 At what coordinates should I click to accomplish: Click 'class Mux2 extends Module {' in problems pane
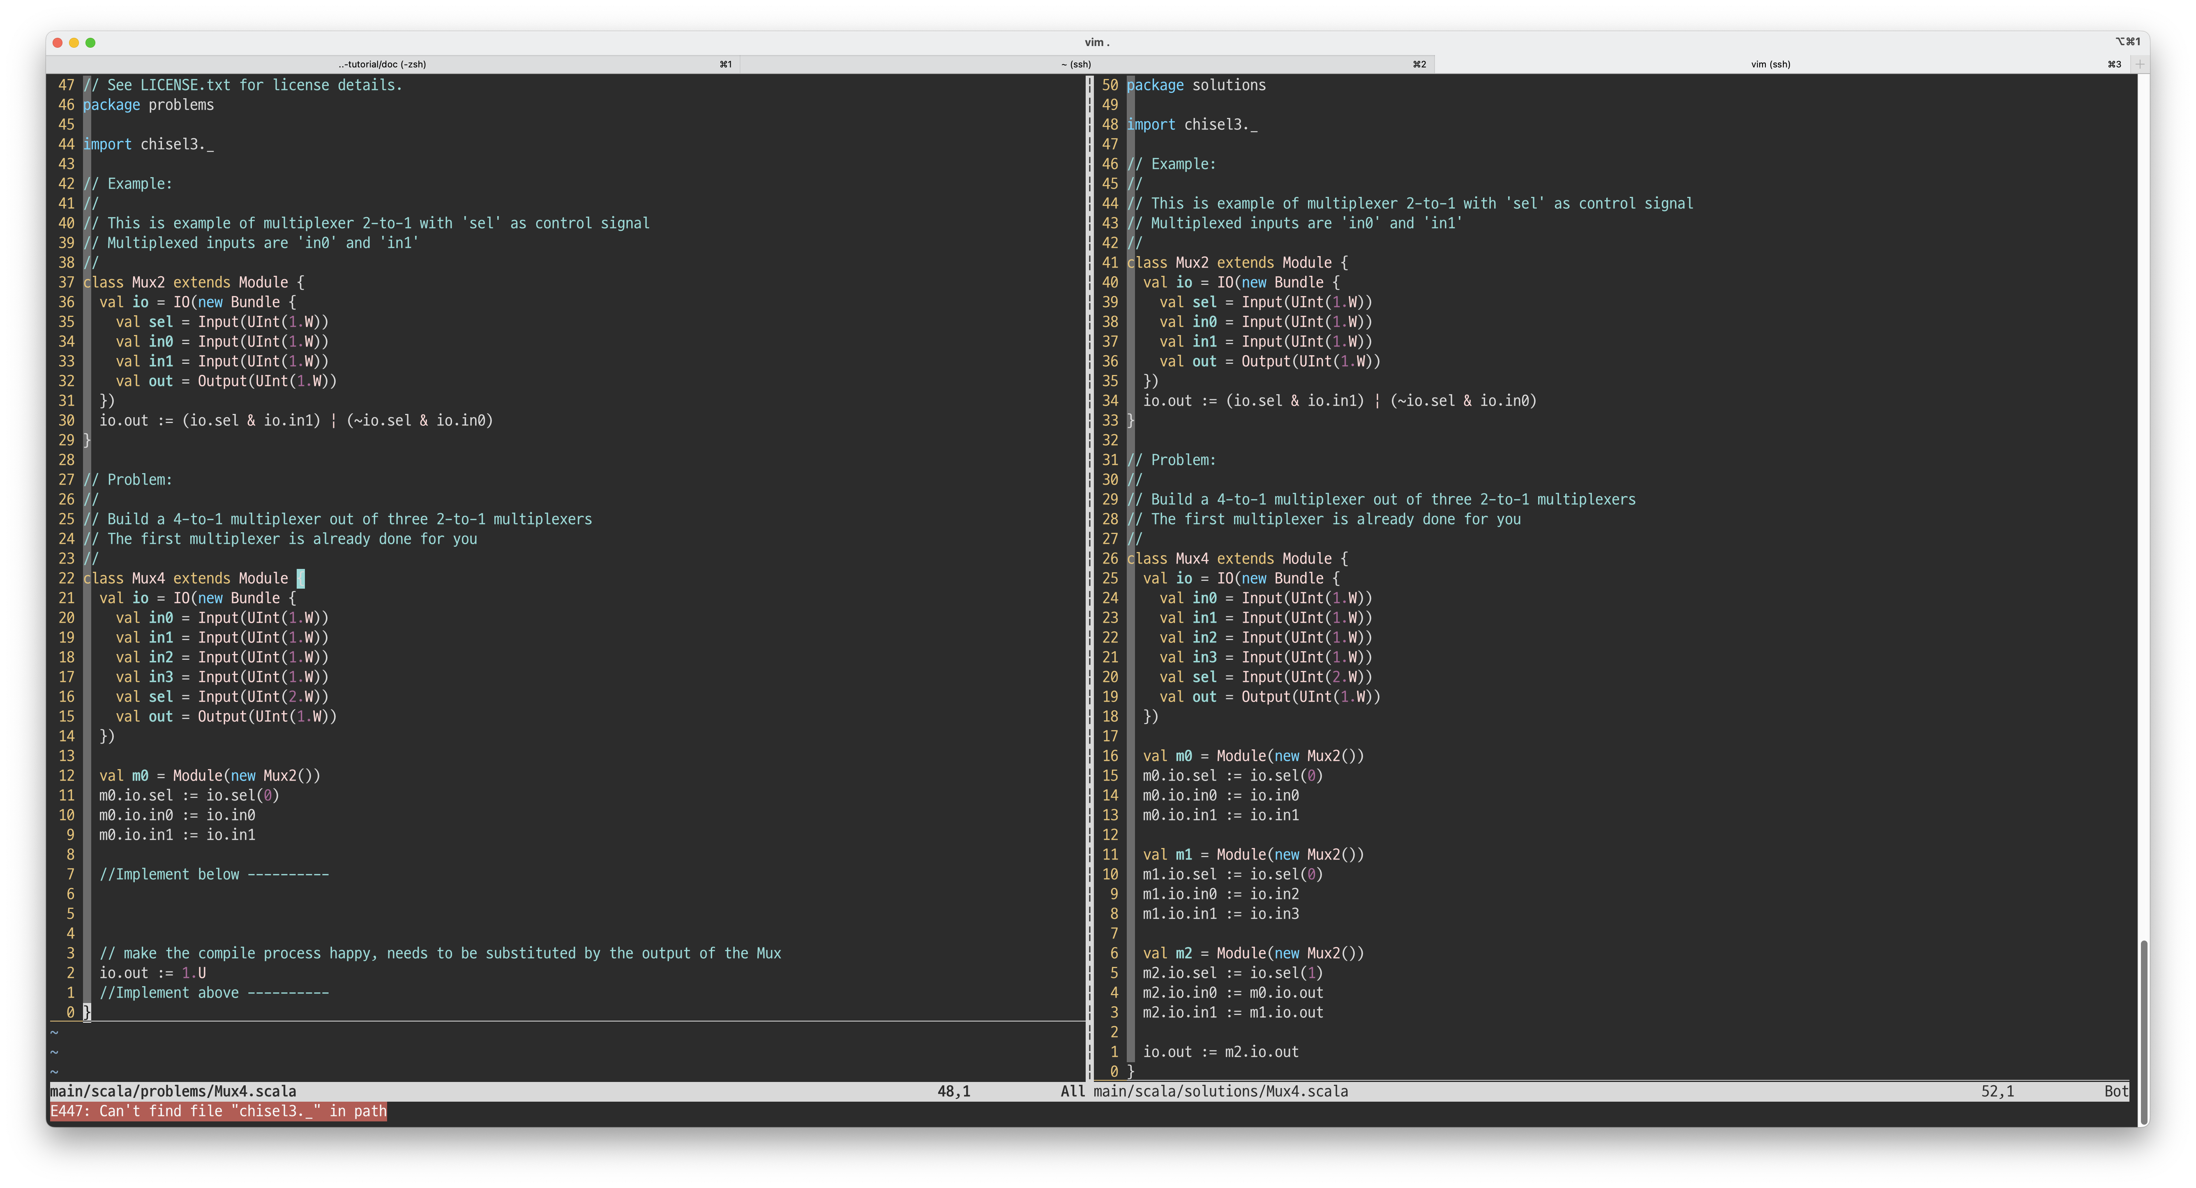point(194,282)
